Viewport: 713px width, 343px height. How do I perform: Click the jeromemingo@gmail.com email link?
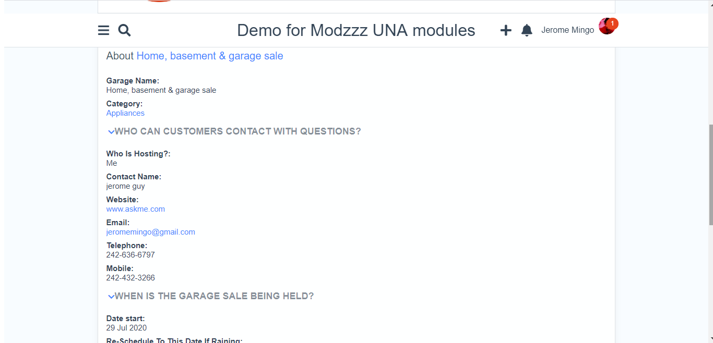[151, 232]
